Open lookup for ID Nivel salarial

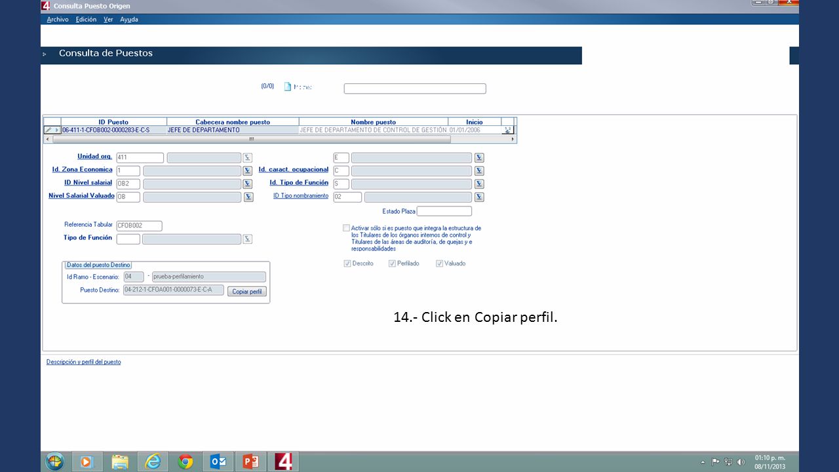coord(247,184)
